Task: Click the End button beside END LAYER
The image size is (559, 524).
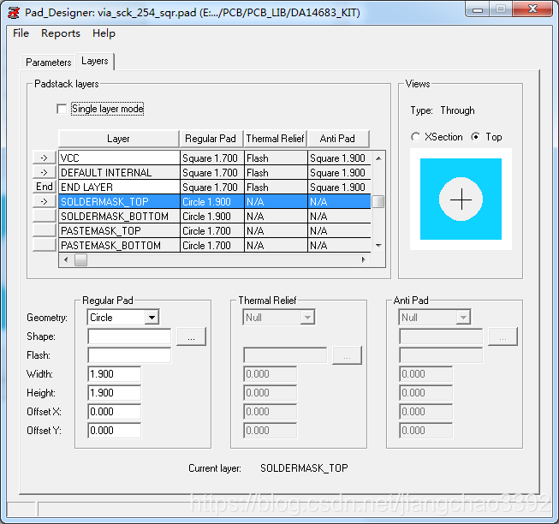Action: click(x=45, y=188)
